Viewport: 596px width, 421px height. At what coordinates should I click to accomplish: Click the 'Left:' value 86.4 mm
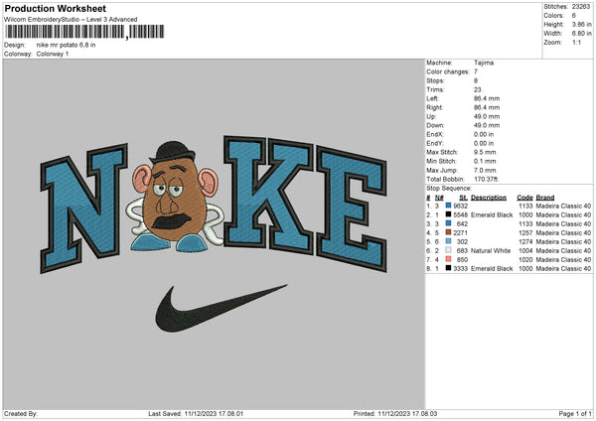tap(487, 98)
